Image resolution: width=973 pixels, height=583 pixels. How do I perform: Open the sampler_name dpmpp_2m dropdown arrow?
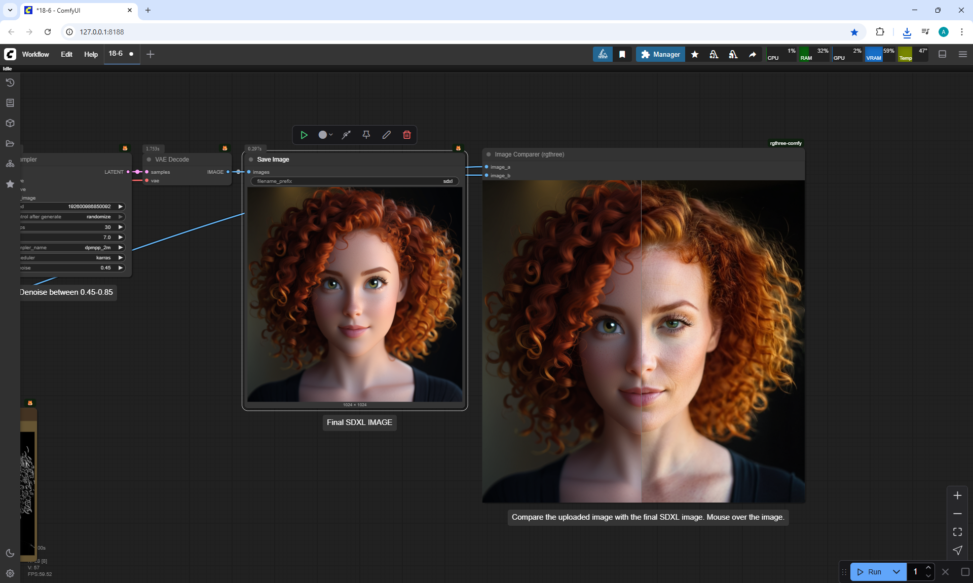(121, 248)
